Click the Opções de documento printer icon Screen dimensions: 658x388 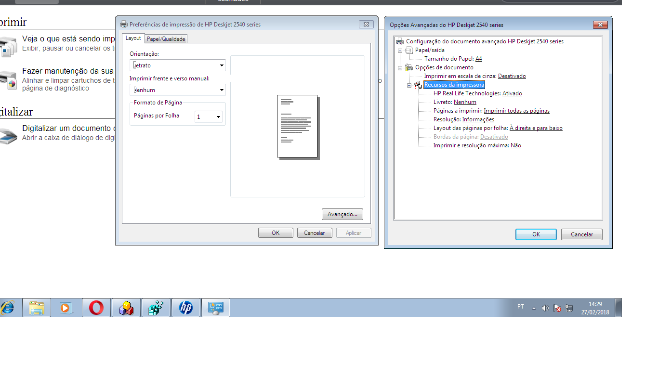(409, 67)
